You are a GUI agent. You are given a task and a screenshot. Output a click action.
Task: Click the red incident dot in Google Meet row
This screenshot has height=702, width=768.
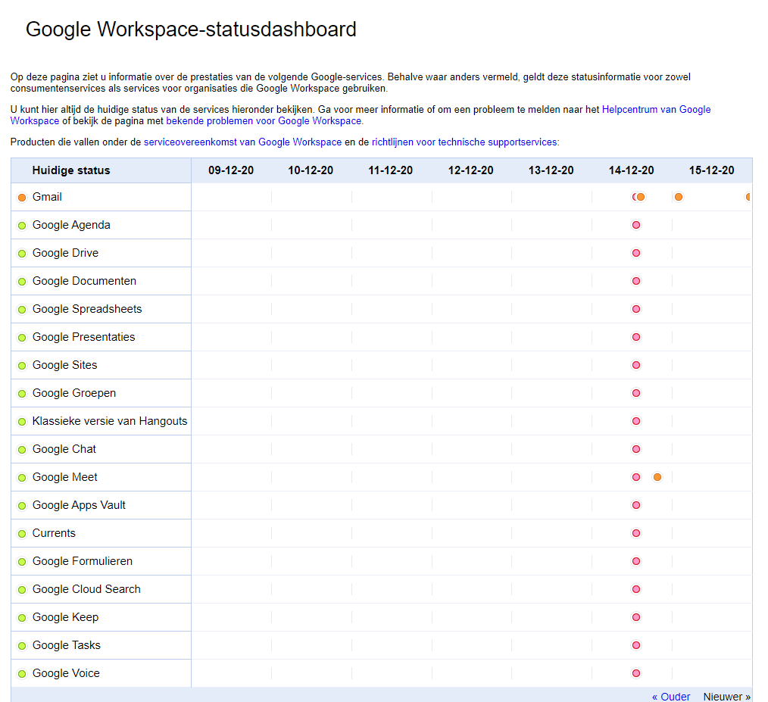pos(636,477)
